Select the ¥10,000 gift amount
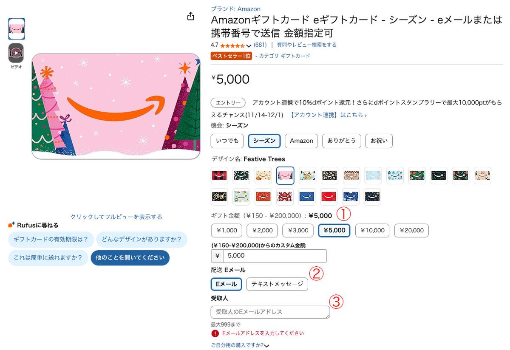Screen dimensions: 510x350 click(x=372, y=230)
